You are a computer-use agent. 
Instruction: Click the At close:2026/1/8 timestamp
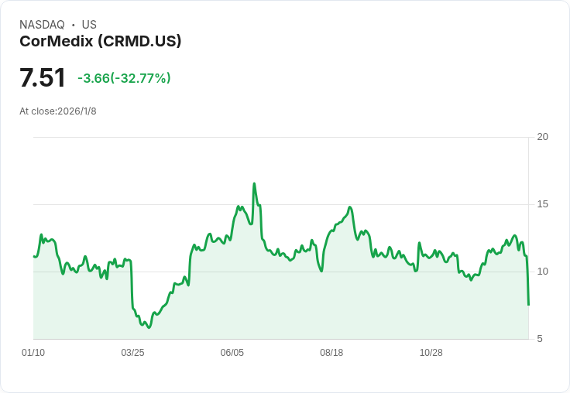[x=58, y=111]
